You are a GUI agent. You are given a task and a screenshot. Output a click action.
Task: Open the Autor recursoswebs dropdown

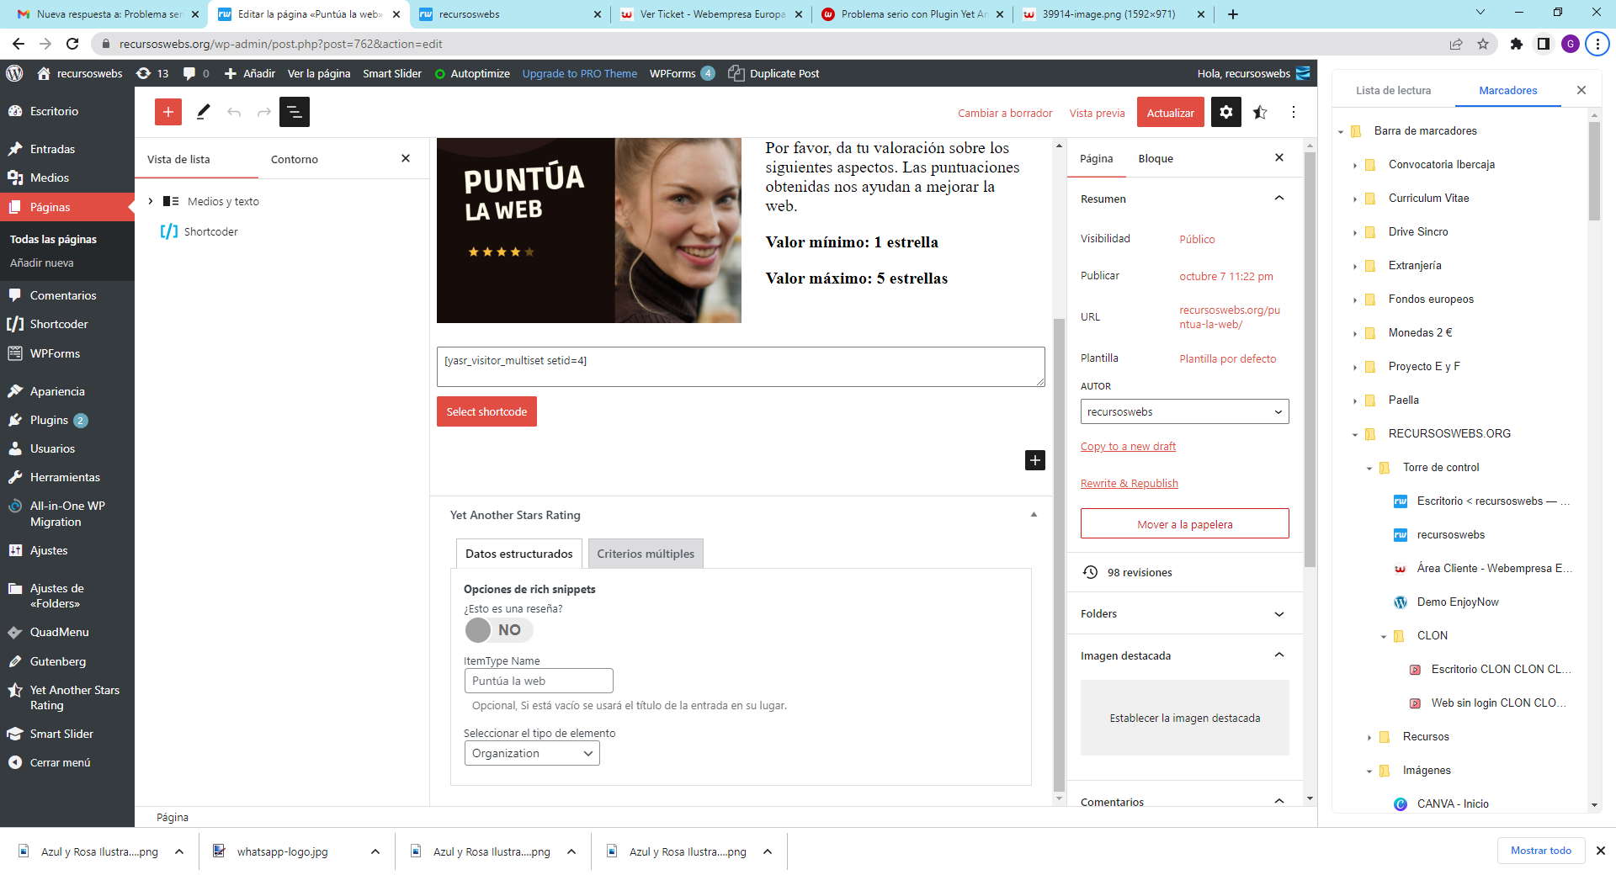point(1184,411)
